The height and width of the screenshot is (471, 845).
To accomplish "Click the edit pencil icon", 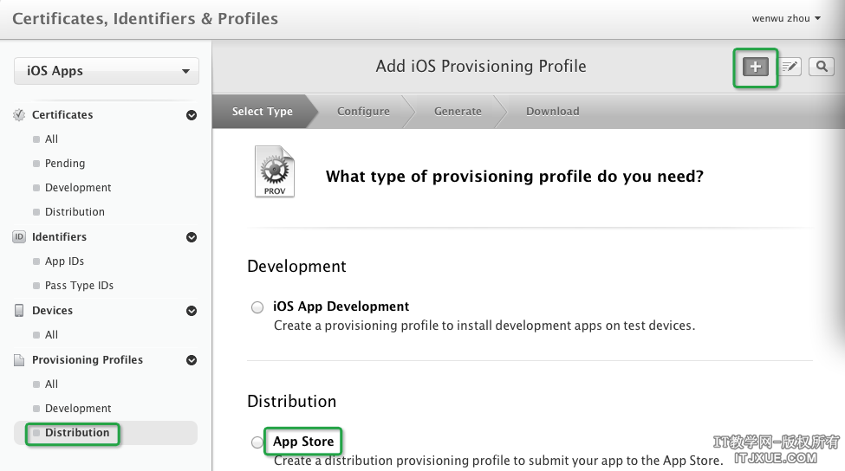I will click(790, 67).
